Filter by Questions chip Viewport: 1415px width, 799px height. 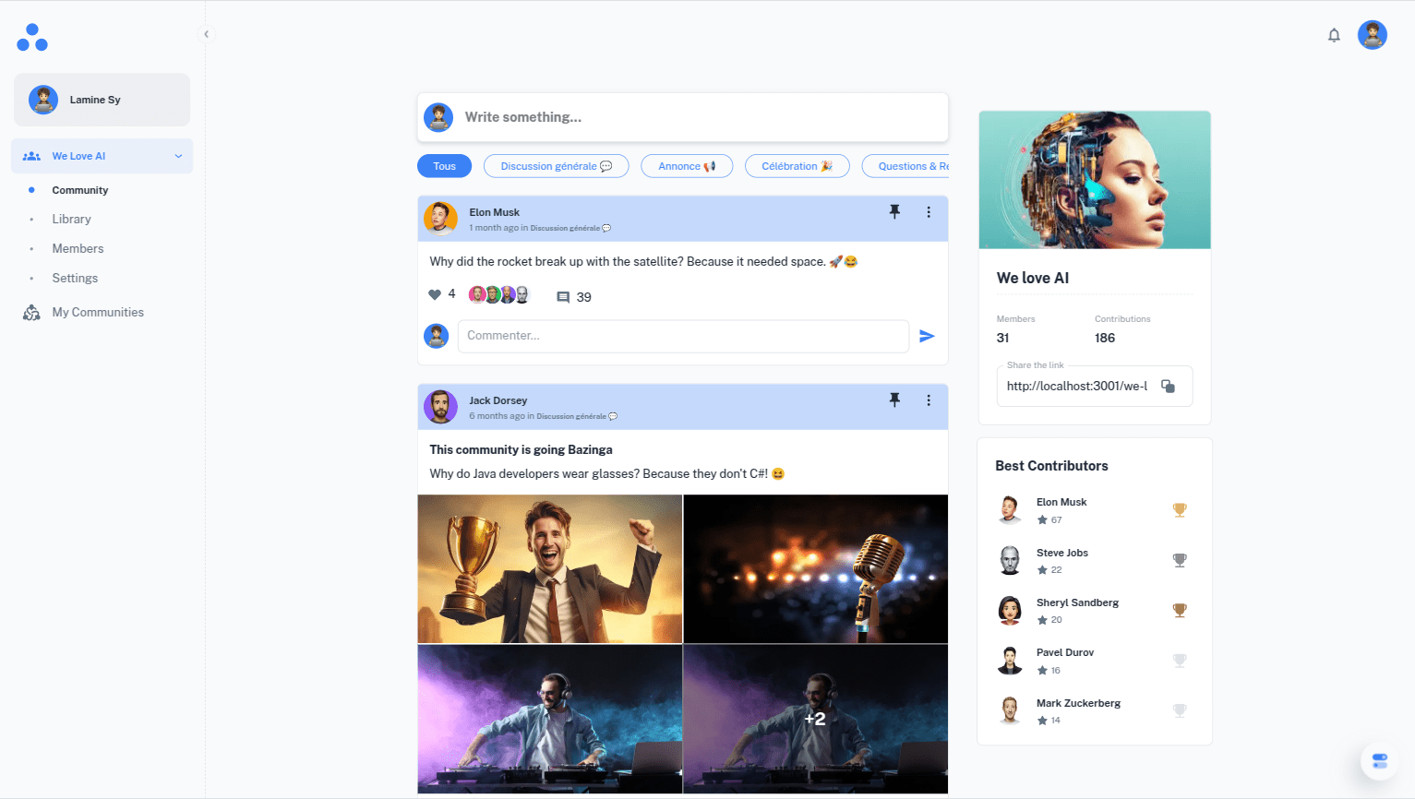click(905, 166)
